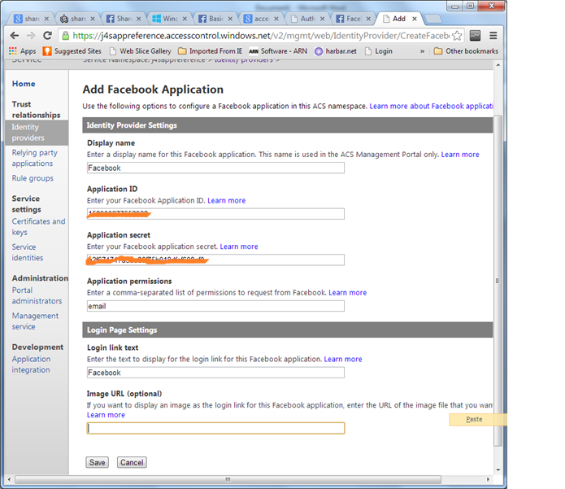
Task: Click the horizontal scrollbar thumb
Action: pyautogui.click(x=228, y=479)
